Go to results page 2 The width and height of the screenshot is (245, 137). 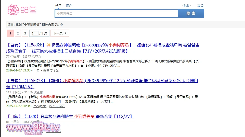tap(18, 33)
